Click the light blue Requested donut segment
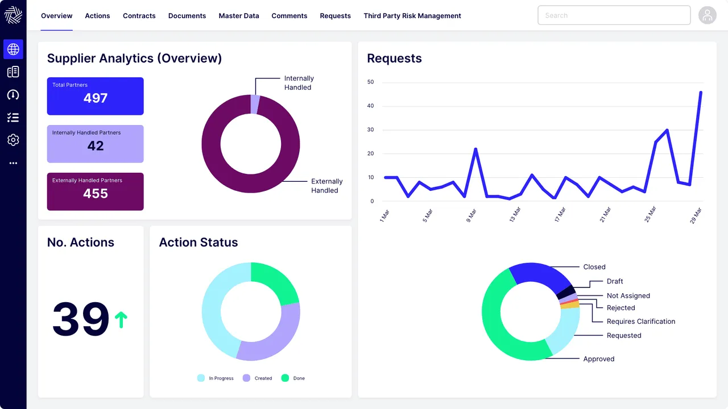The height and width of the screenshot is (409, 728). pyautogui.click(x=565, y=329)
